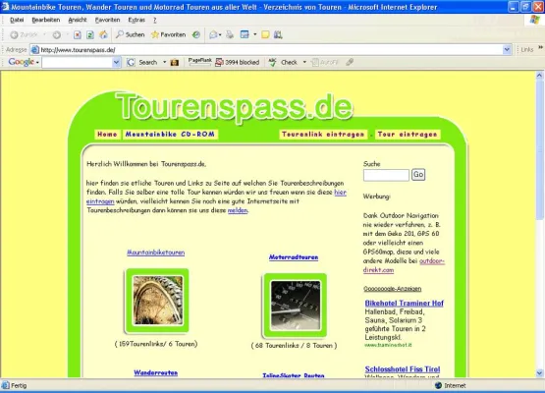Click the Print icon

pyautogui.click(x=230, y=34)
